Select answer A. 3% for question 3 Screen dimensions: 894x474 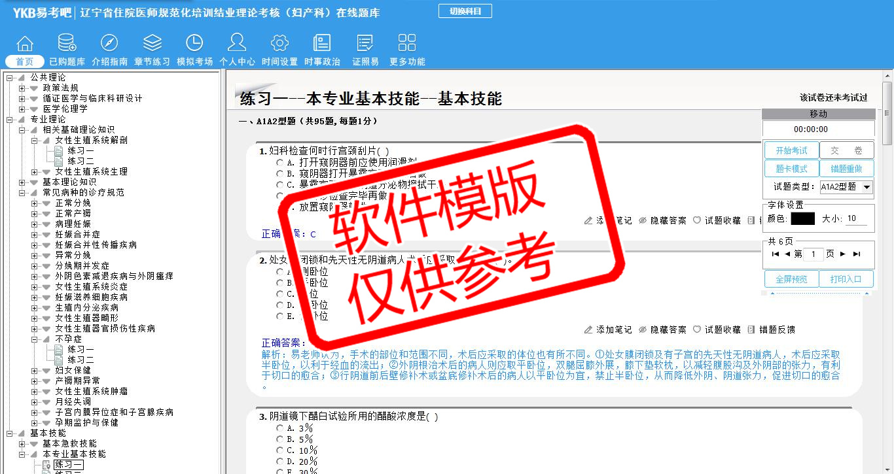pos(280,428)
